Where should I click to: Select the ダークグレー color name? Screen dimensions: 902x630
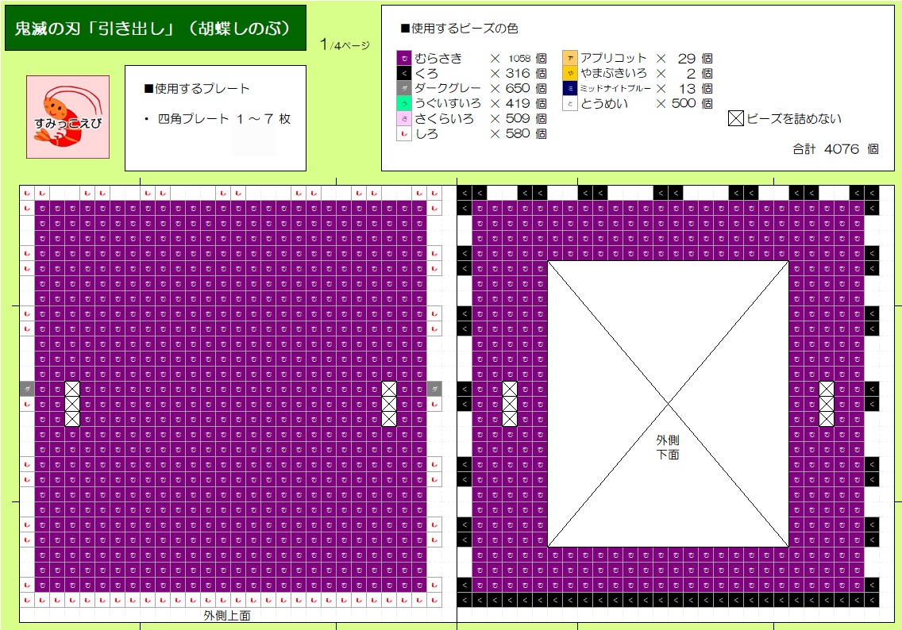click(x=448, y=88)
